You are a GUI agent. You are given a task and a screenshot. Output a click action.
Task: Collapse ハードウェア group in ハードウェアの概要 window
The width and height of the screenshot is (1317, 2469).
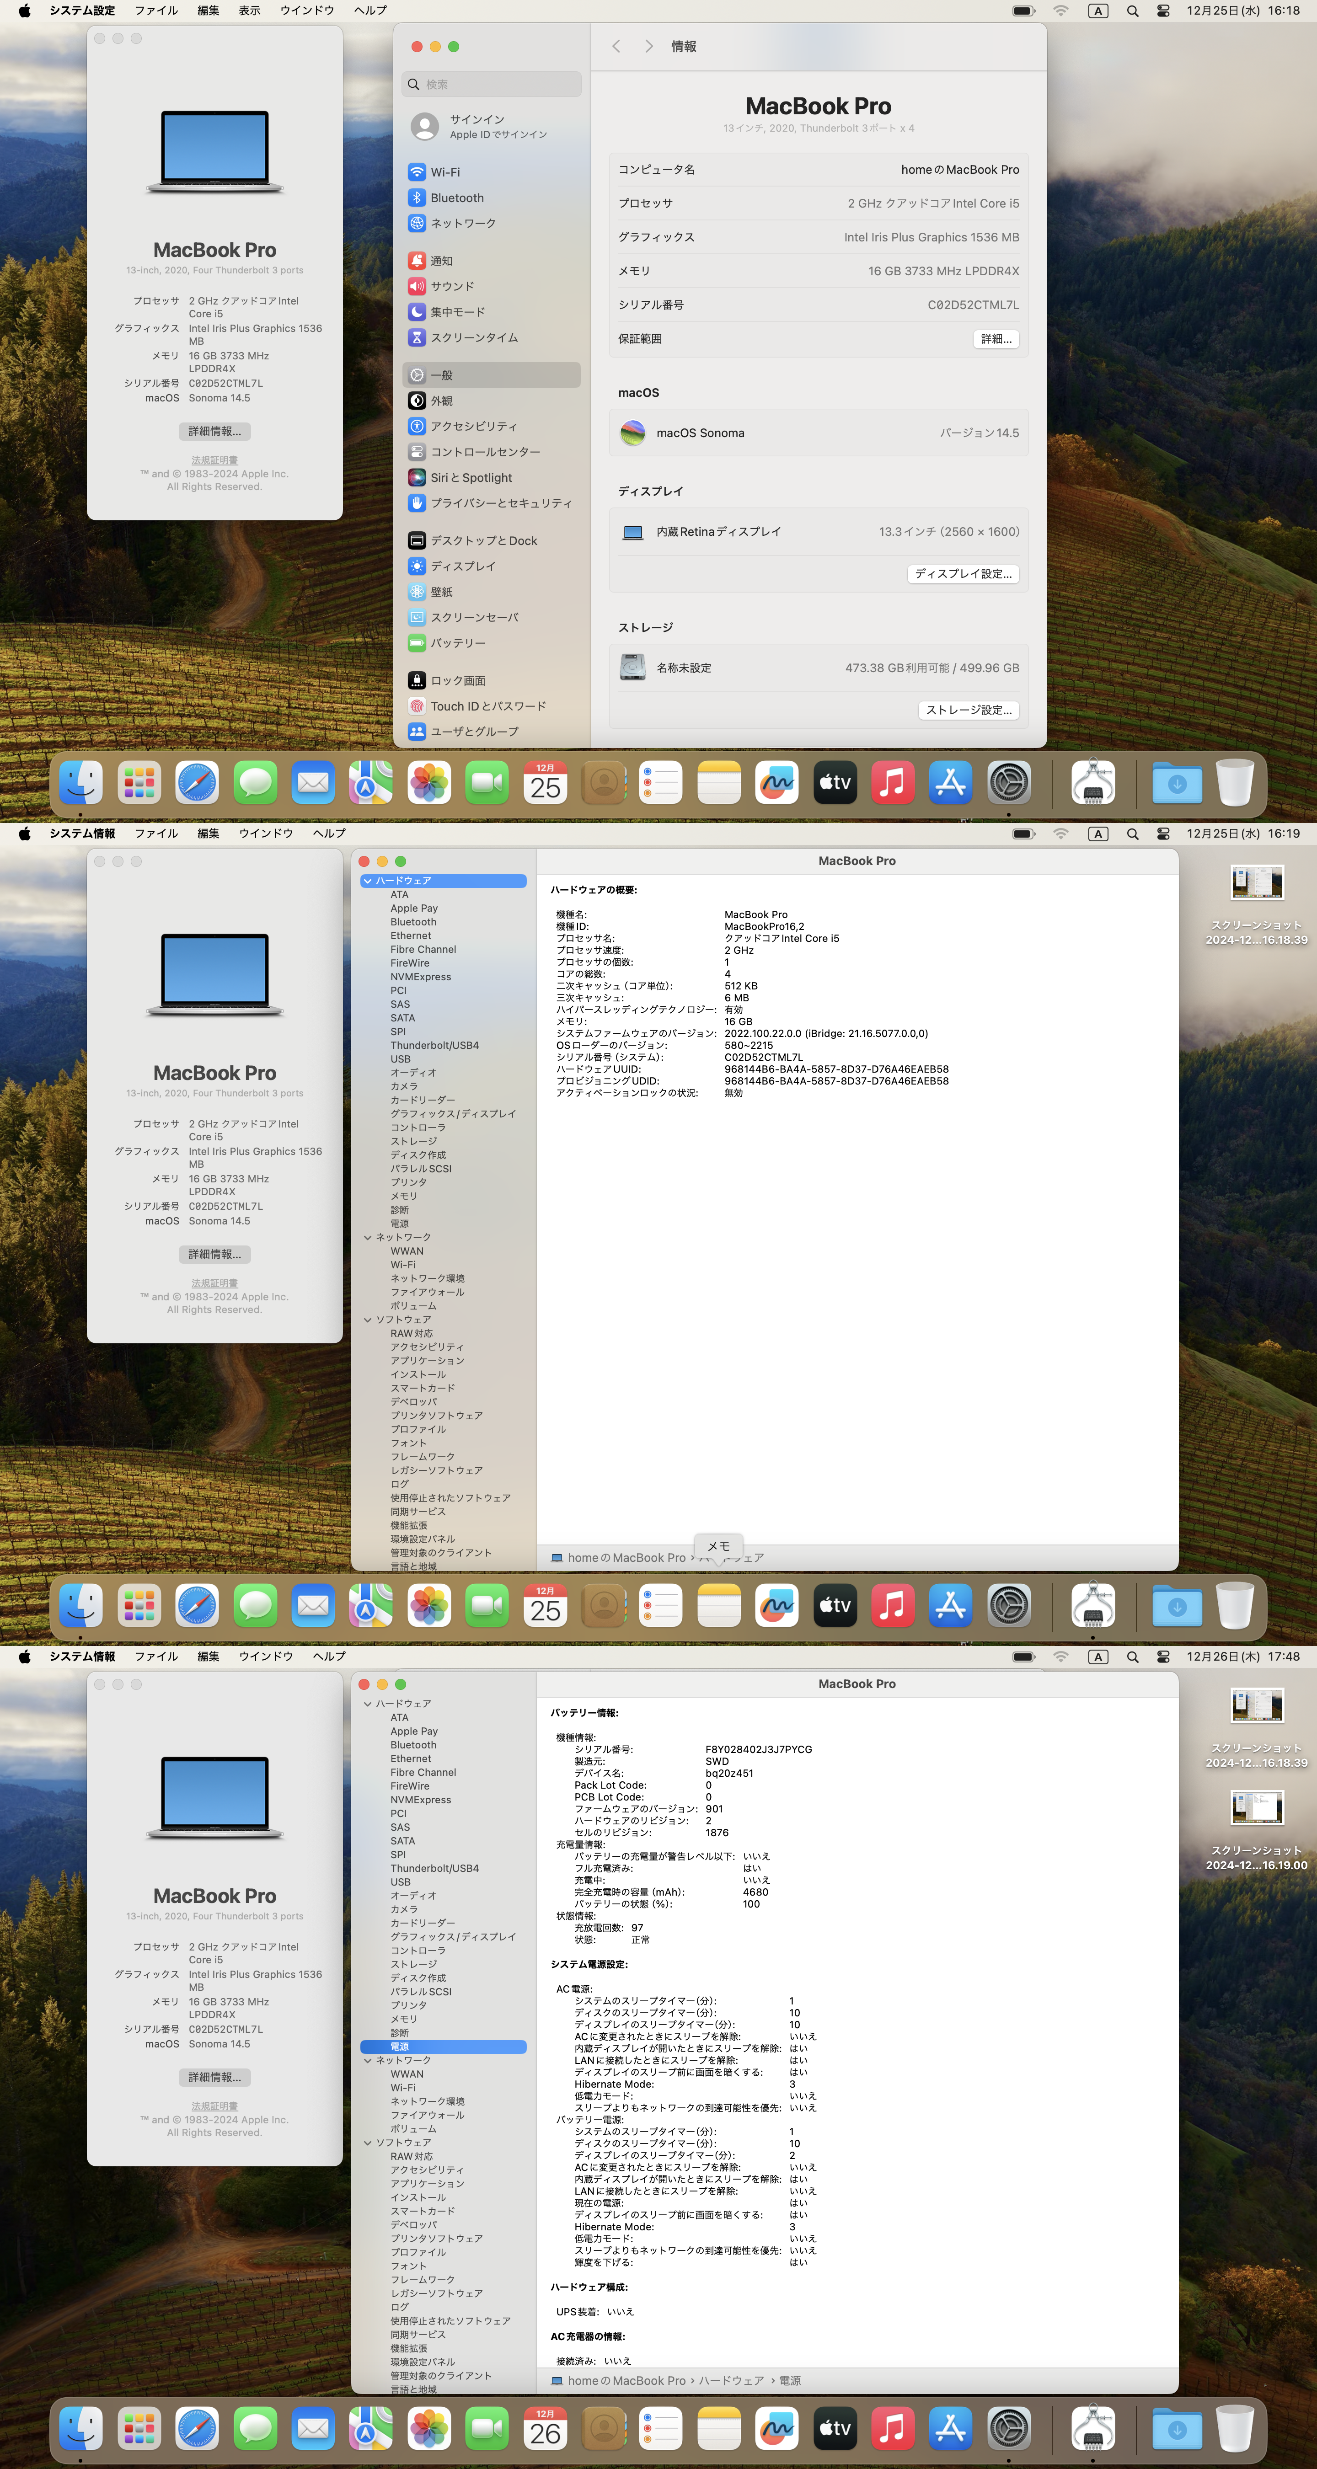(367, 881)
